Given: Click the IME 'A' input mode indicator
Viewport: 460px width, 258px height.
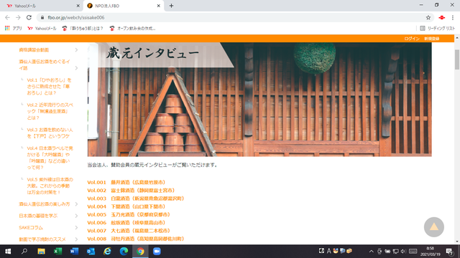Looking at the screenshot, I should point(329,251).
